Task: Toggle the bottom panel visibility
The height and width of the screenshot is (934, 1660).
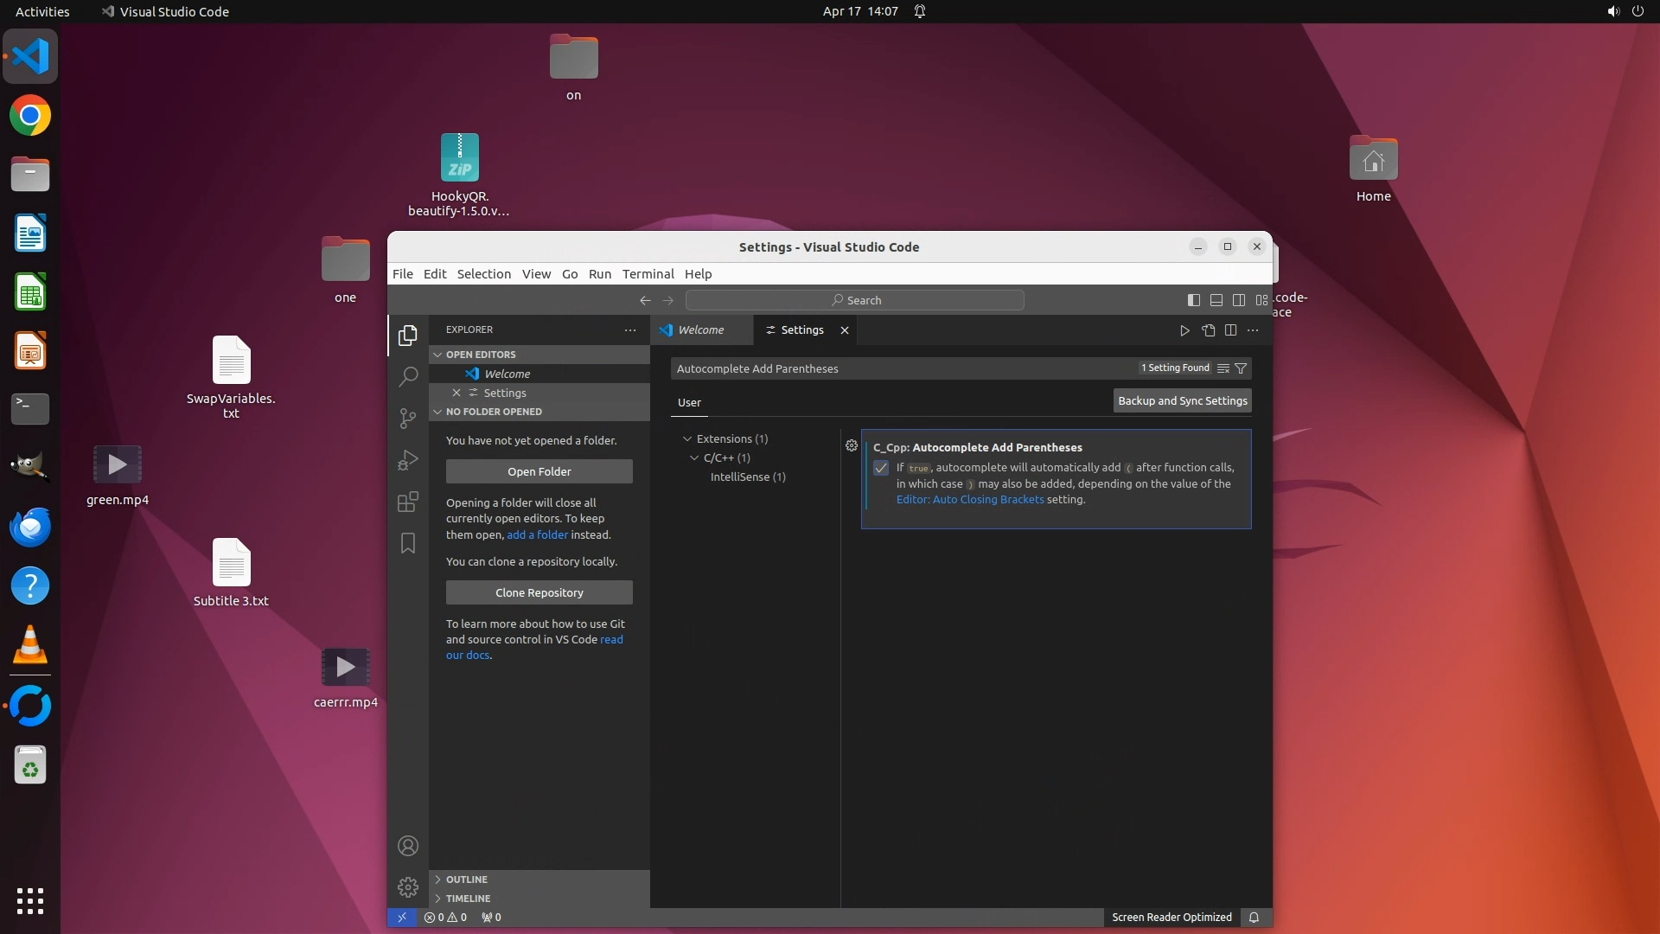Action: click(x=1216, y=300)
